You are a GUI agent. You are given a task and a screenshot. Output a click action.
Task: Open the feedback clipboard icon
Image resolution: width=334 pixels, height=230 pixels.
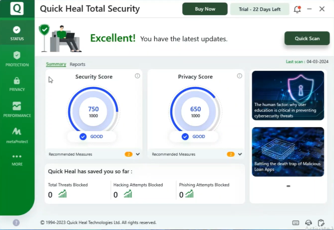(321, 222)
